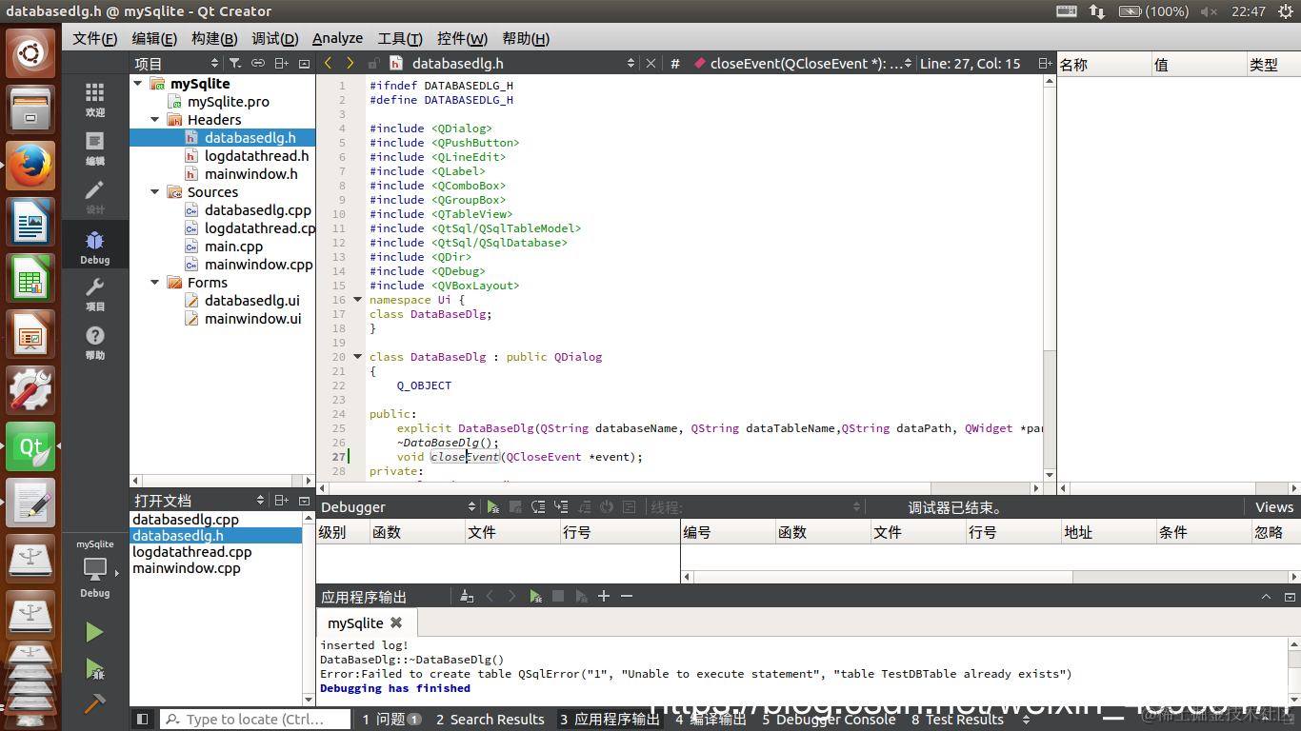Switch to 编辑 (Edit) mode
This screenshot has height=731, width=1301.
coord(95,148)
